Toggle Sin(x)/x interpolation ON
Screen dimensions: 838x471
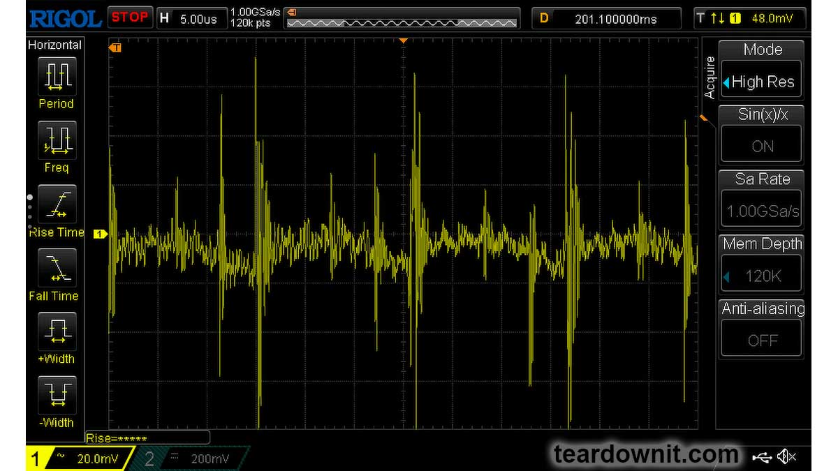pyautogui.click(x=762, y=147)
